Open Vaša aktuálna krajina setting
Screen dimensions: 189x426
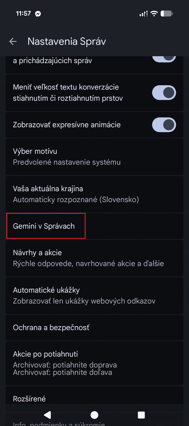click(x=94, y=194)
